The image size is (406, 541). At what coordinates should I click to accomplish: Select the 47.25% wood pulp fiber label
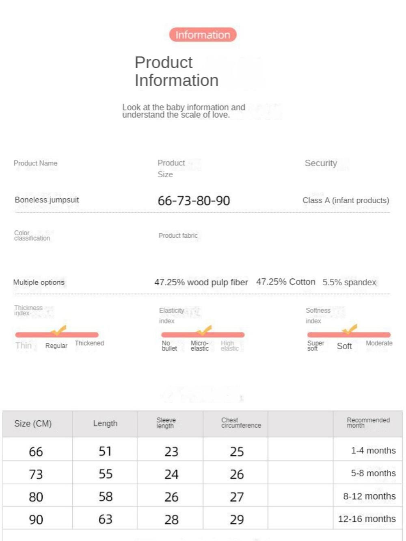(201, 282)
